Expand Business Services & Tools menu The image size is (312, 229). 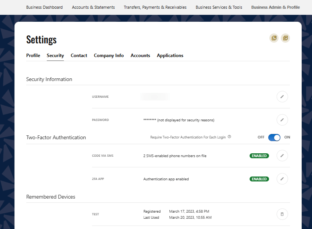pyautogui.click(x=219, y=7)
